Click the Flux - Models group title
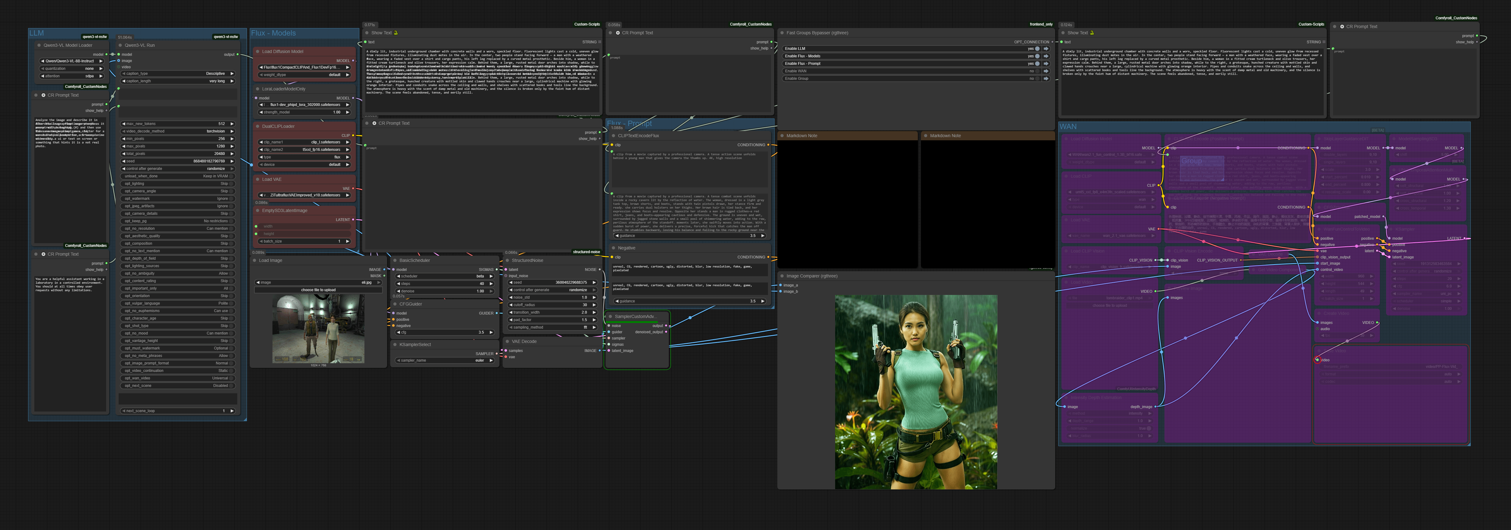The height and width of the screenshot is (530, 1511). click(273, 33)
